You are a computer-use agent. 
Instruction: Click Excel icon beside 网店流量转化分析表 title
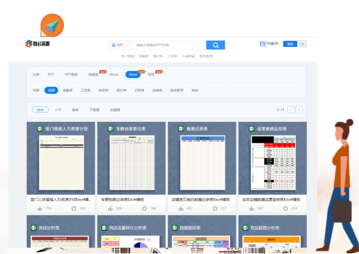point(104,228)
